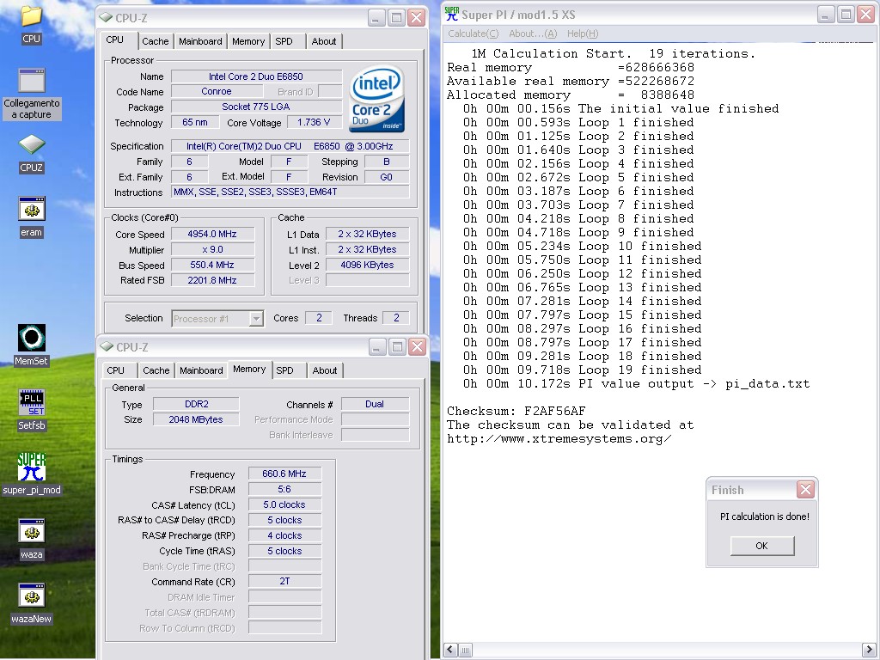Click the RAS# Precharge 4 clocks field

(x=284, y=535)
